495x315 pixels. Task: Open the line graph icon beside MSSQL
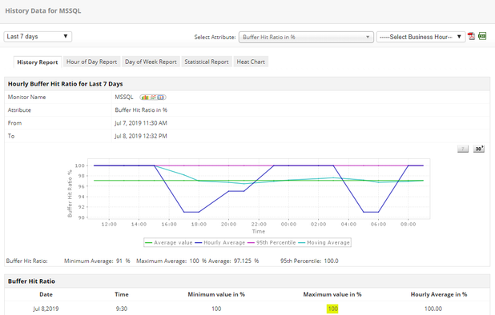pos(153,98)
